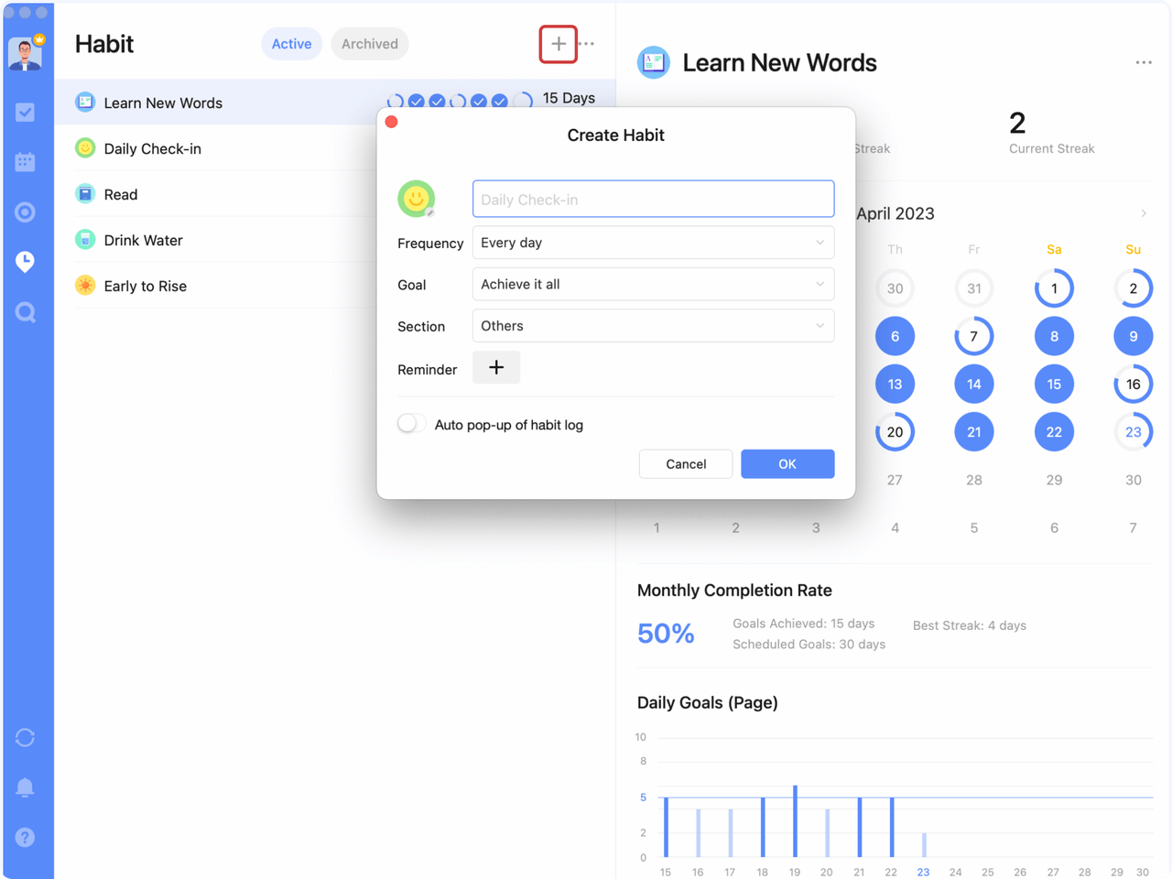
Task: Click the sync icon in sidebar
Action: 26,738
